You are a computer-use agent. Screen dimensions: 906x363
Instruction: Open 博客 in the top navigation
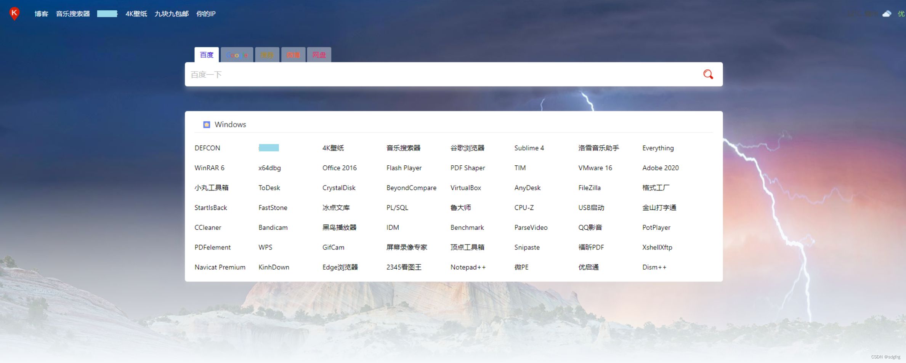point(41,14)
